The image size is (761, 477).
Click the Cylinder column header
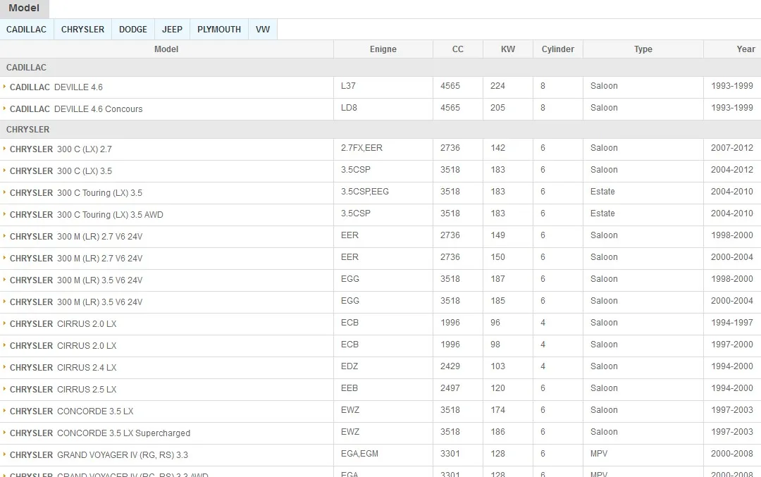pos(557,49)
